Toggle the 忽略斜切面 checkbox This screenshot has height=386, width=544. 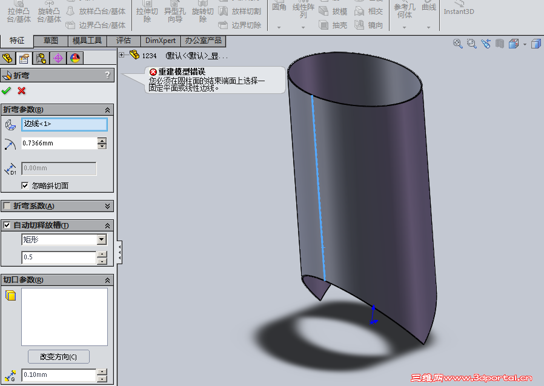tap(25, 185)
